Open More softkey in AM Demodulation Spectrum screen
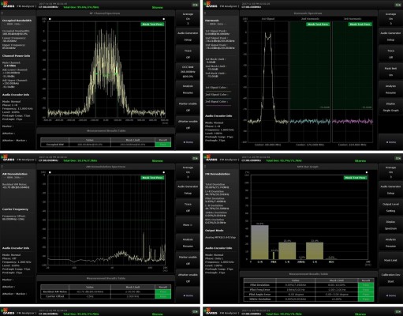Screen dimensions: 403x316 [188, 225]
